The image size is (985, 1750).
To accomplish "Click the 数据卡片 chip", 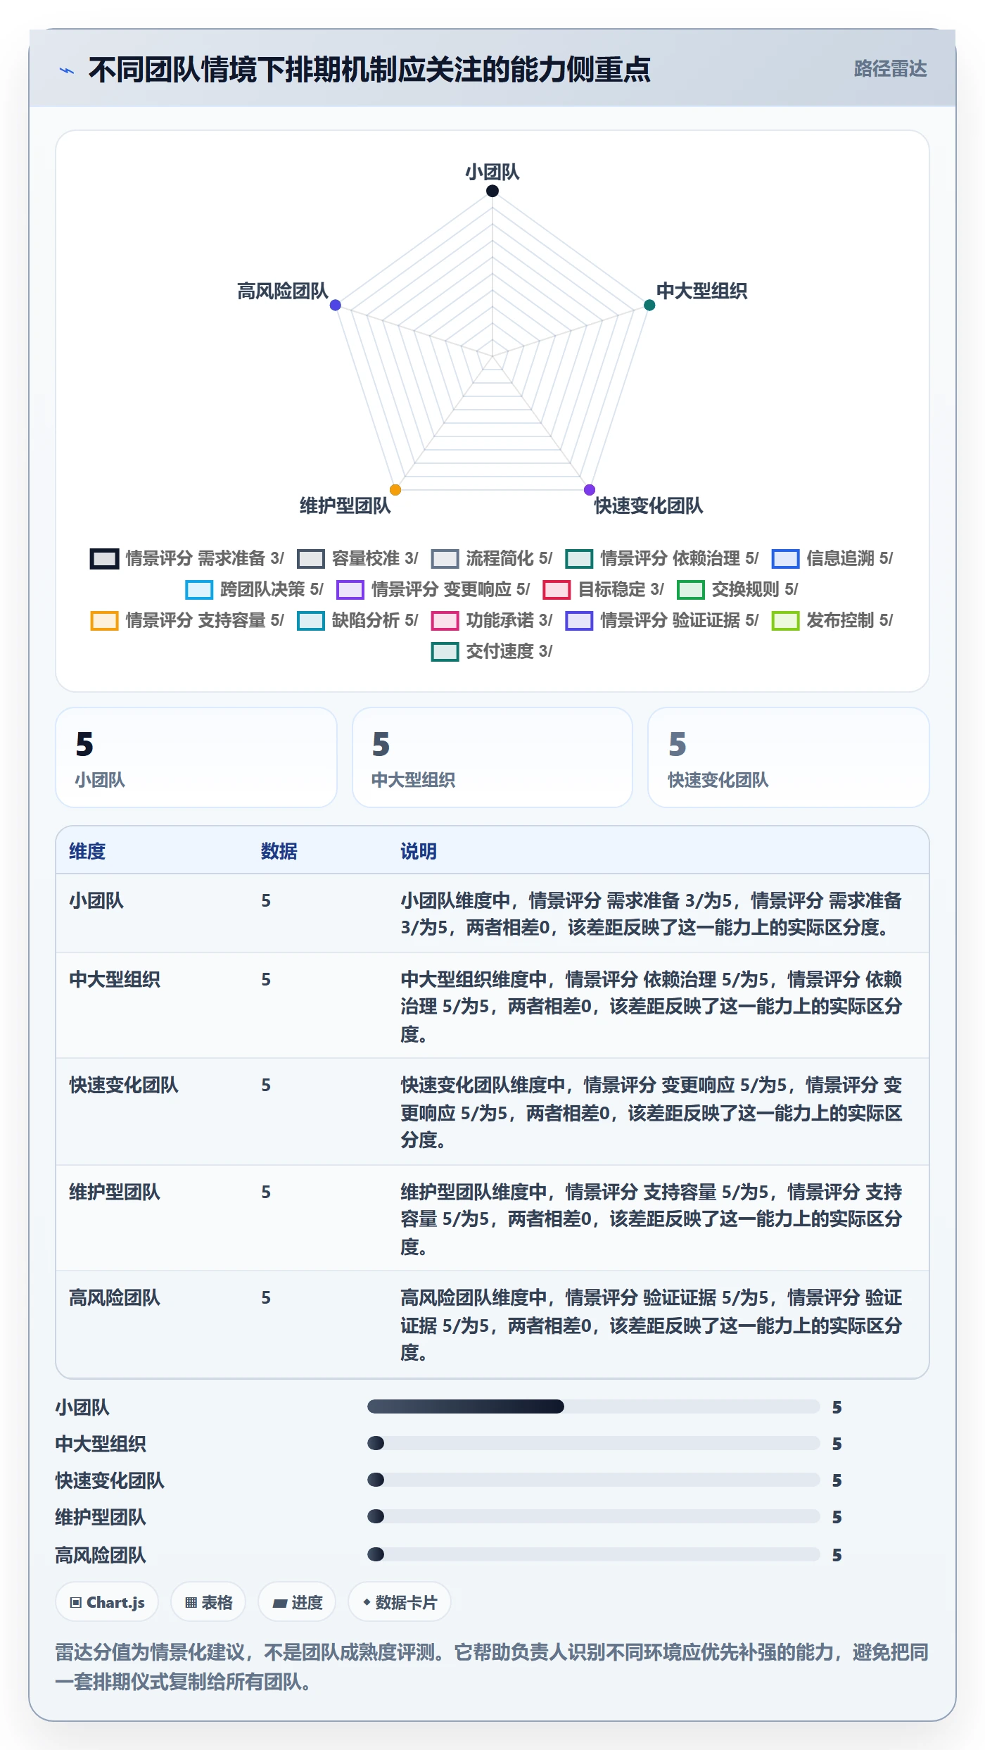I will [x=400, y=1602].
